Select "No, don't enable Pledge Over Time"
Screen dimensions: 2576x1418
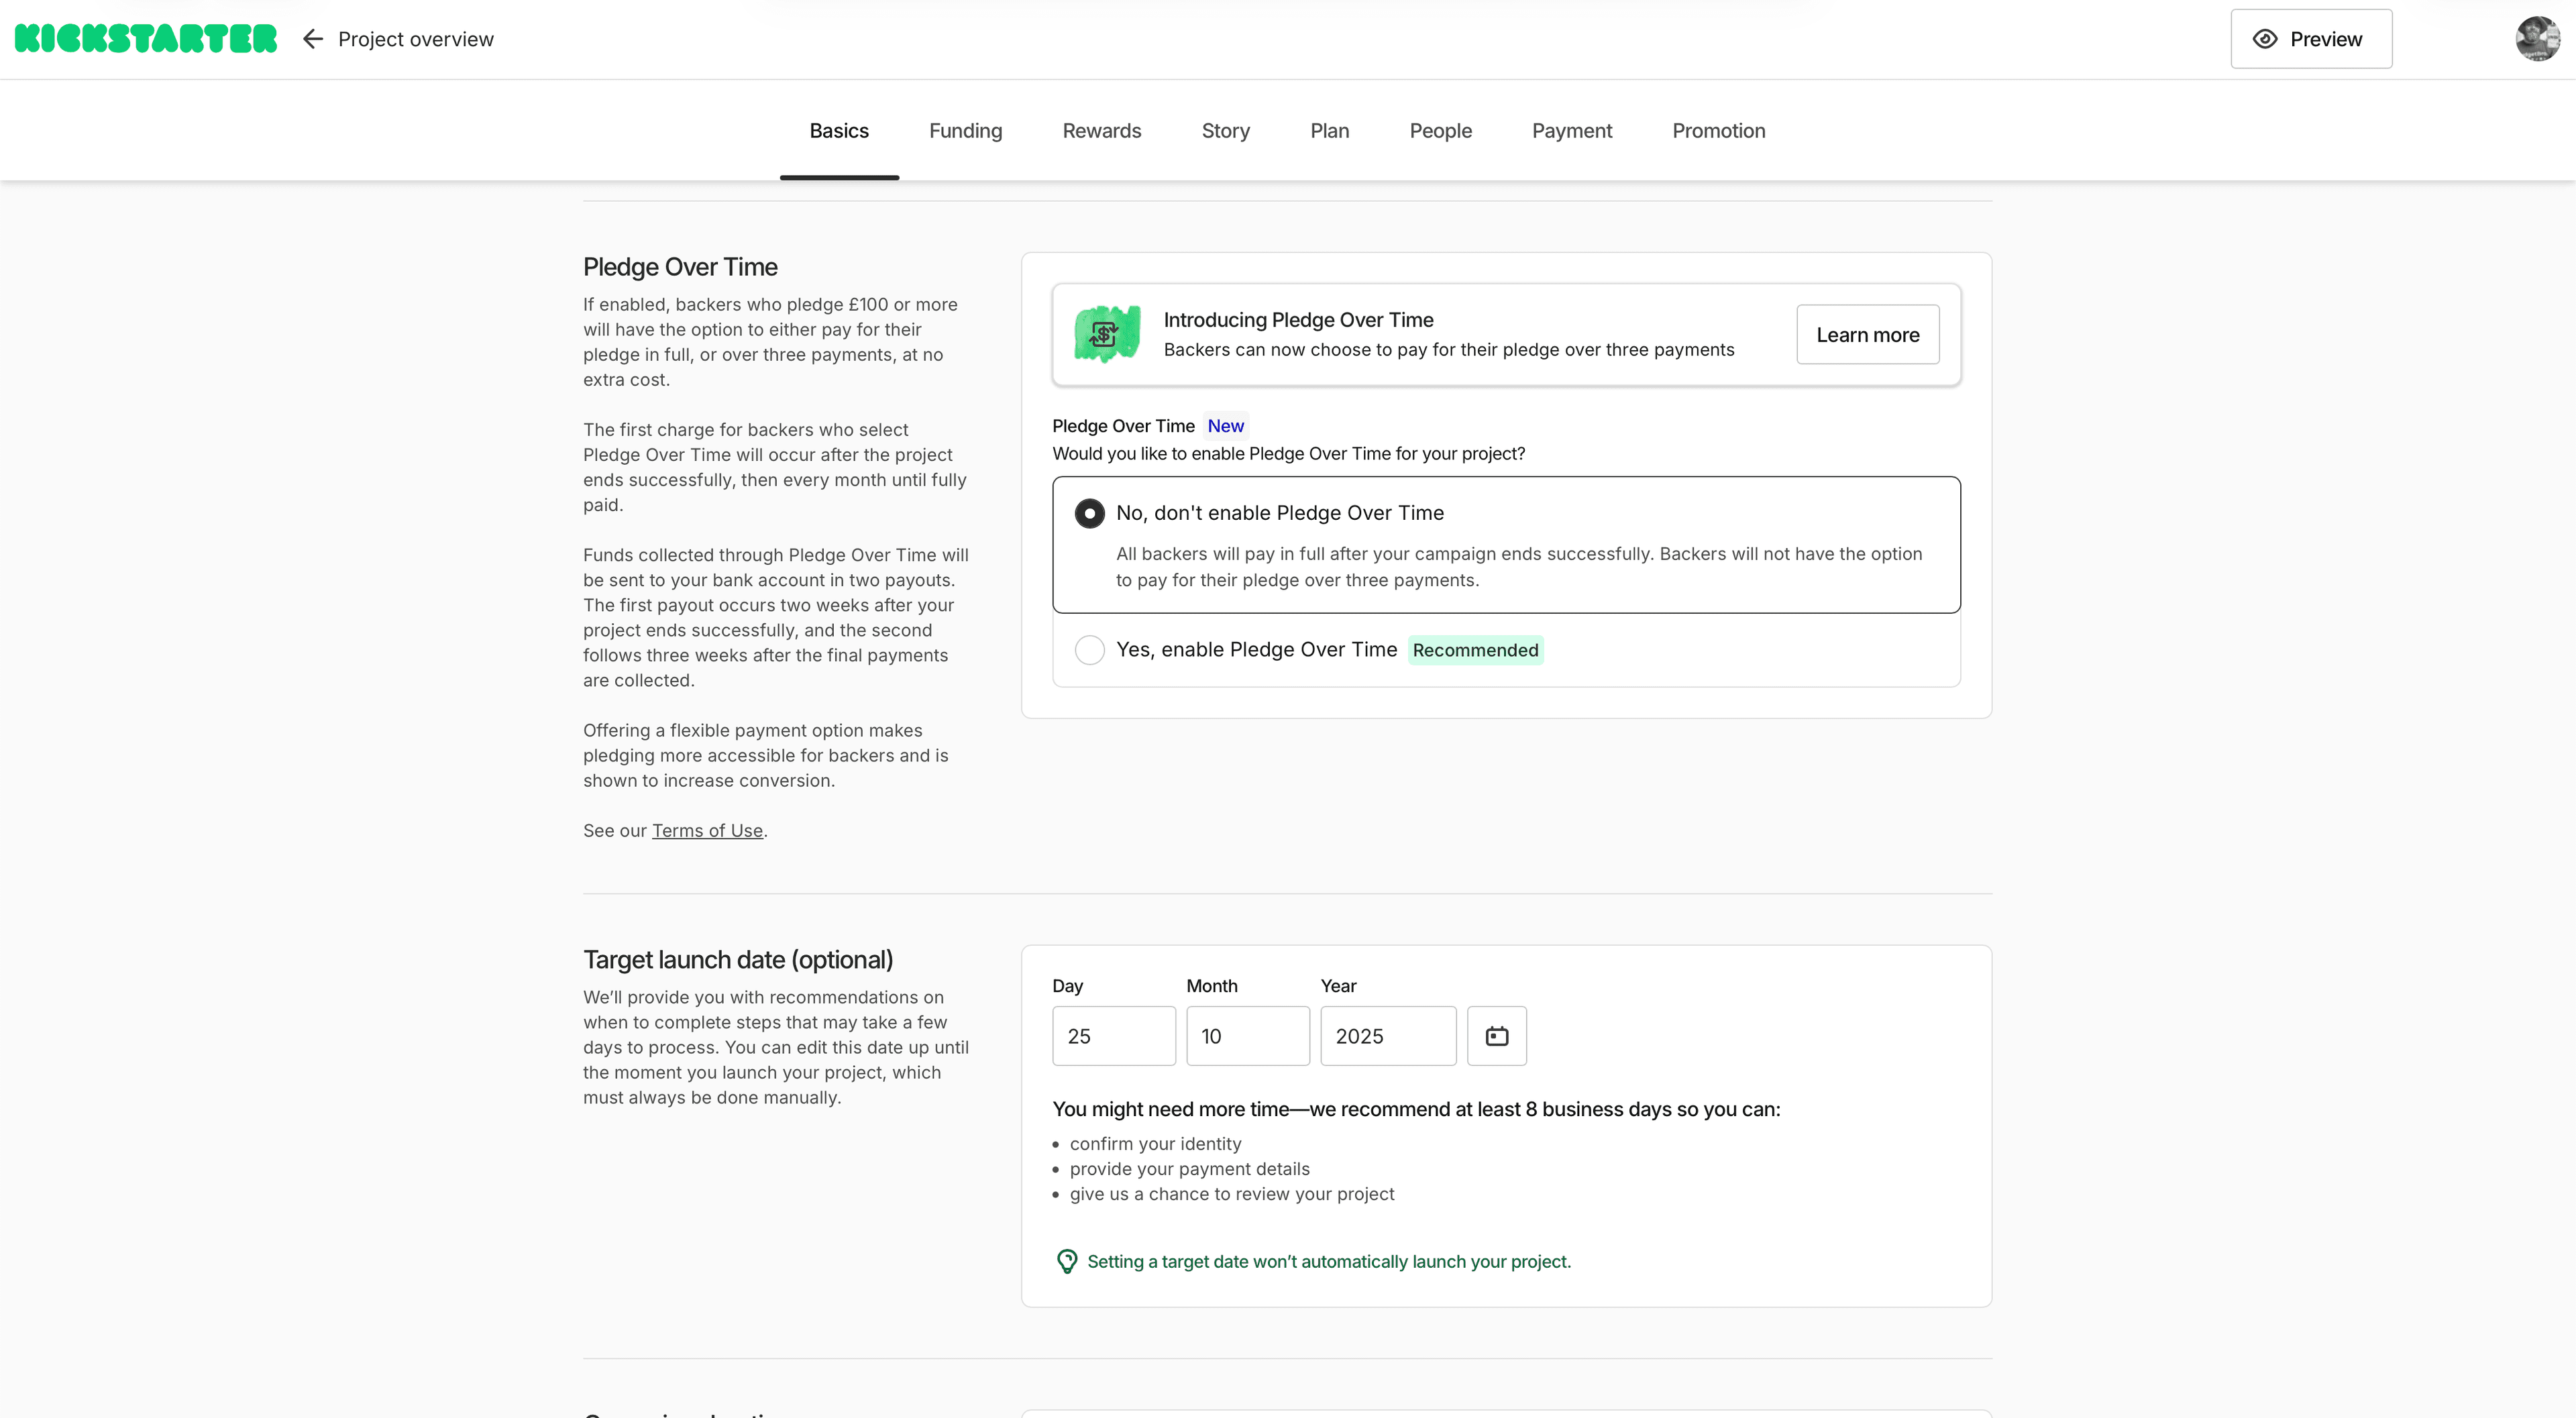pos(1089,512)
